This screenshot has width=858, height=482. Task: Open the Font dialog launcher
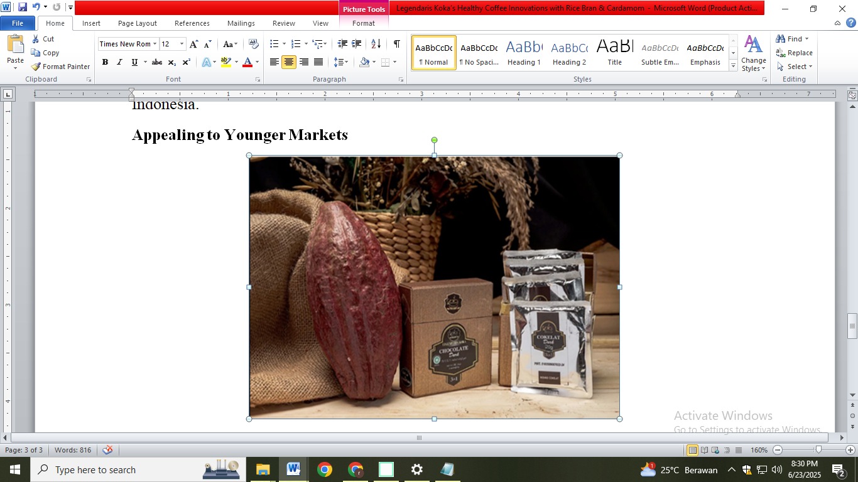[x=258, y=80]
